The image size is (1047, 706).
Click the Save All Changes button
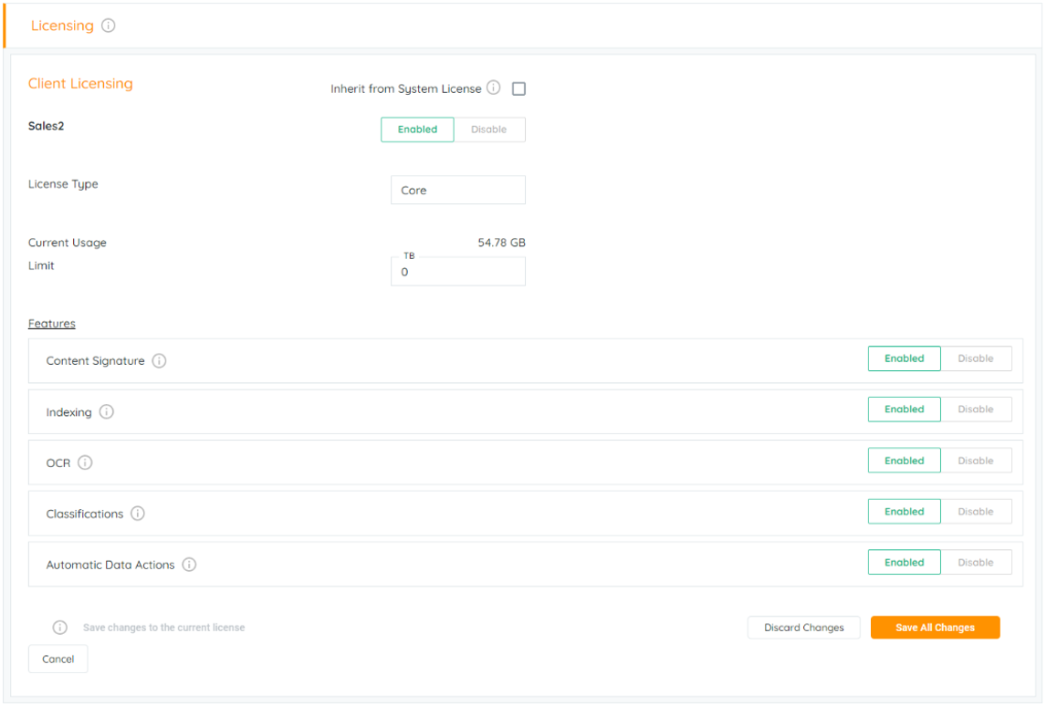[935, 628]
